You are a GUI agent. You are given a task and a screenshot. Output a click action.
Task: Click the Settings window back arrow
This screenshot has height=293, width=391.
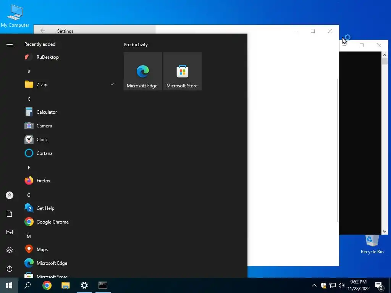[x=43, y=31]
